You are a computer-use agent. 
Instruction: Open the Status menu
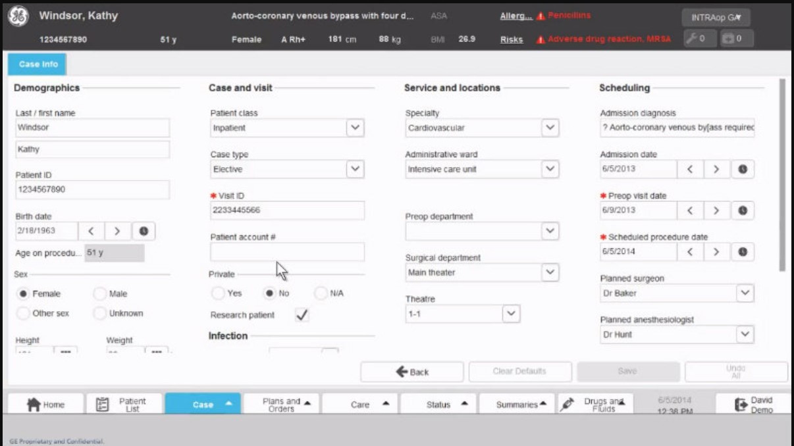click(438, 405)
